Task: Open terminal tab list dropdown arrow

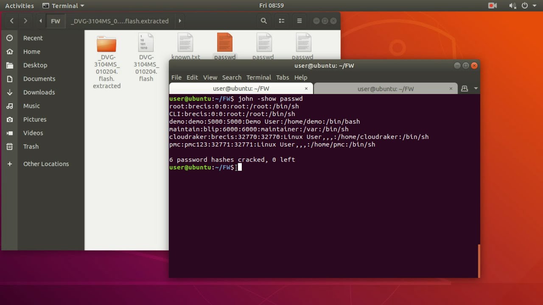Action: pyautogui.click(x=476, y=89)
